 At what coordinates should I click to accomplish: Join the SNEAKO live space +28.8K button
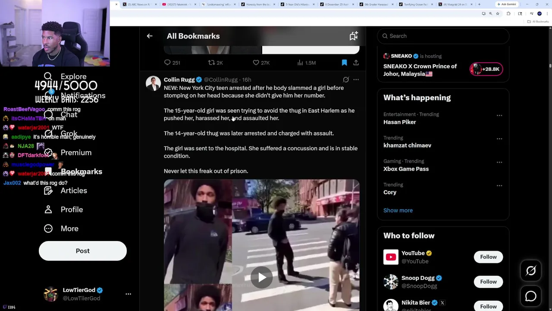(486, 69)
